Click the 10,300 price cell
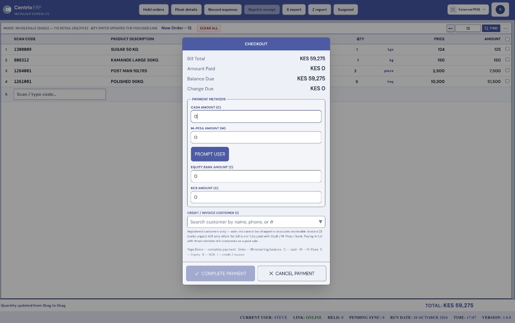This screenshot has width=515, height=323. [438, 82]
